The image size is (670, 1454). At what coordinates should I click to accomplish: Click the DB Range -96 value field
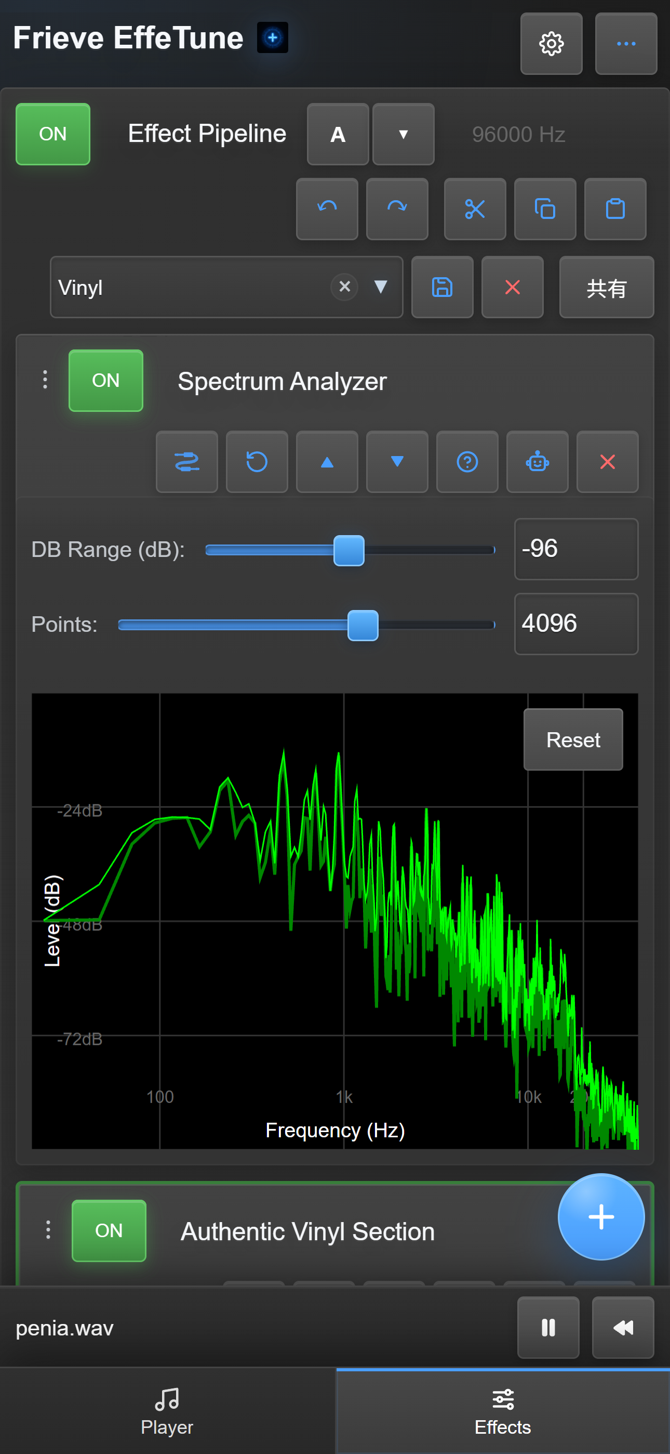(576, 549)
